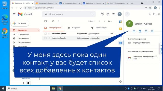163x91 pixels.
Task: Close the contacts side panel
Action: [159, 14]
